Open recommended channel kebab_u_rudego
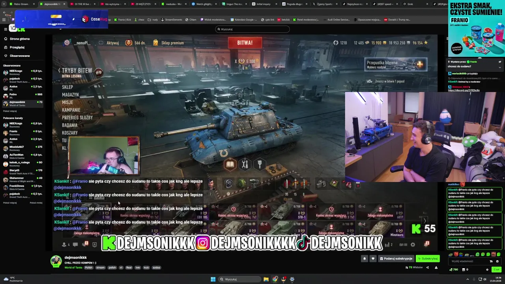This screenshot has width=505, height=284. point(23,164)
